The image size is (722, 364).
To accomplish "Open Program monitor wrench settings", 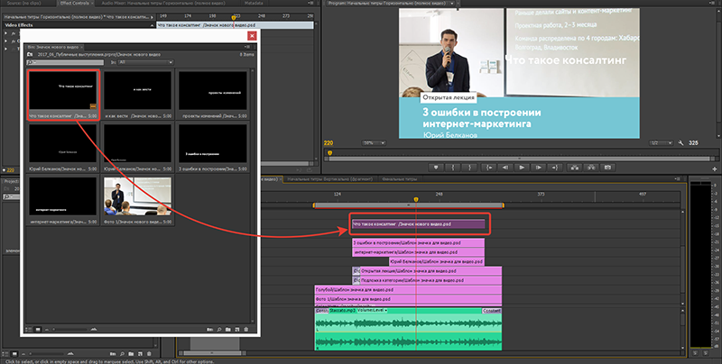I will point(679,143).
